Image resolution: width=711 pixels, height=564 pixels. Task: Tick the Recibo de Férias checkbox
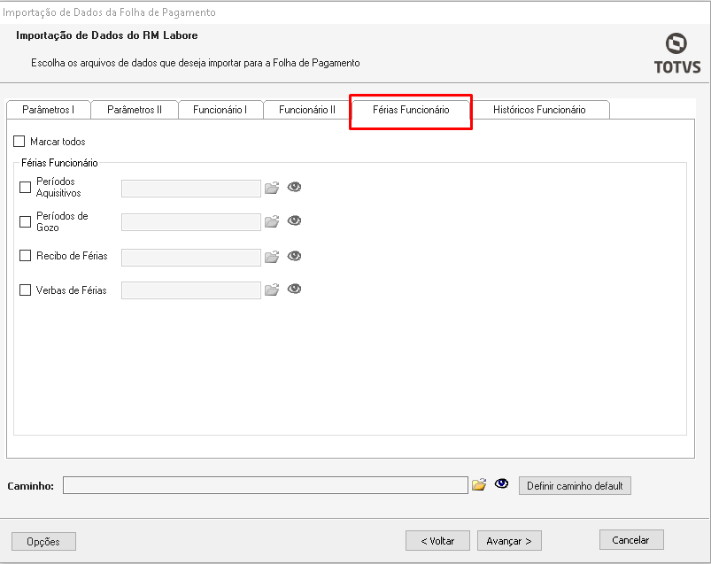[26, 256]
